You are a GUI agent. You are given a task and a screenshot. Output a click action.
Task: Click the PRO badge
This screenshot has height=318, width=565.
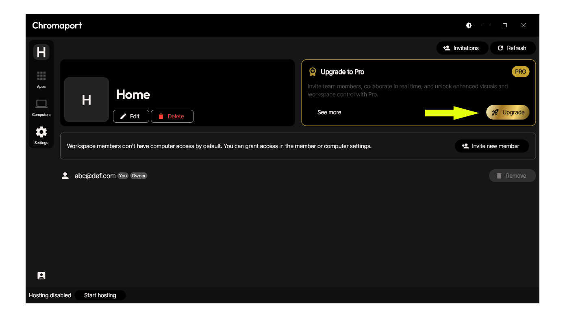[520, 72]
